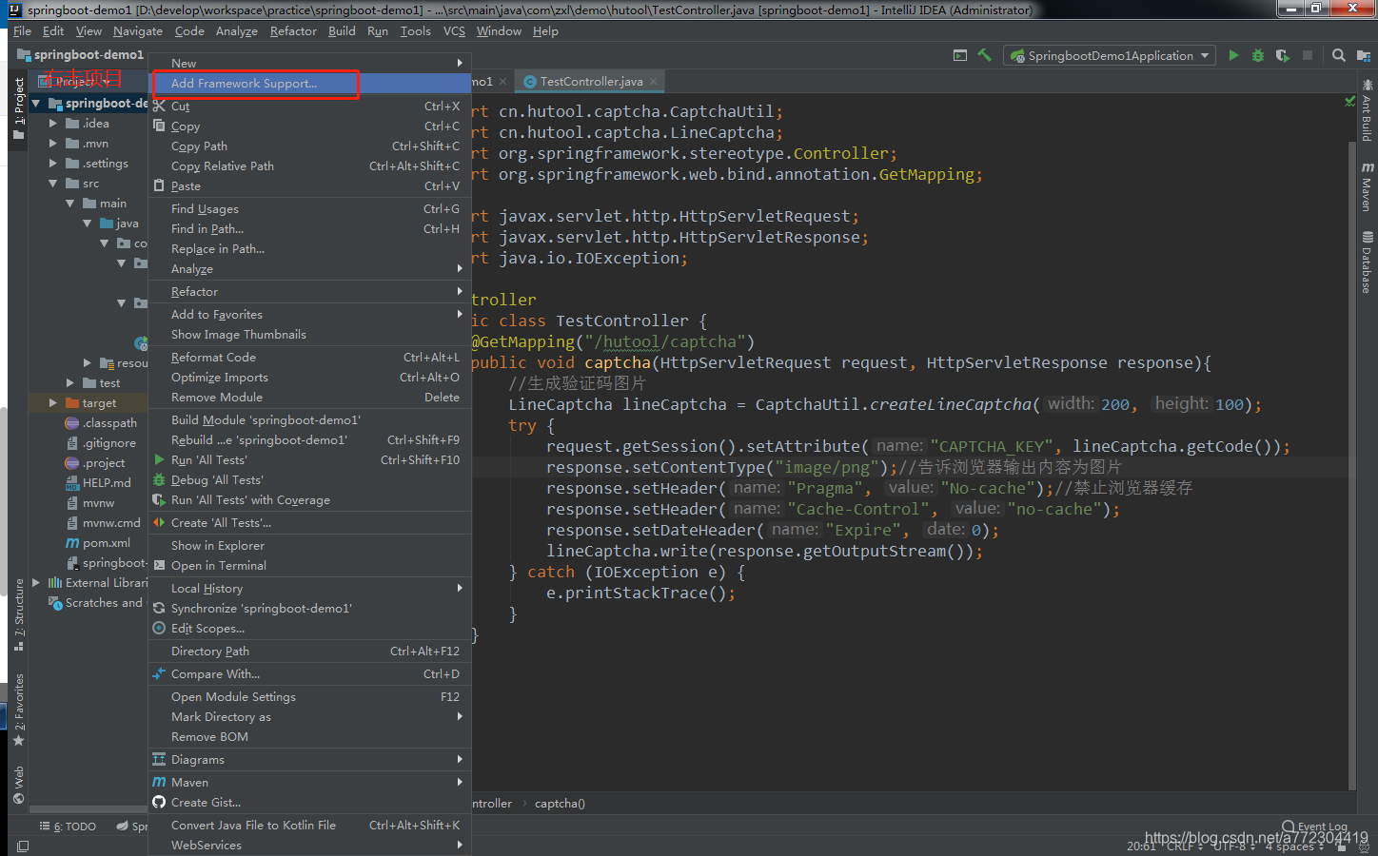The image size is (1378, 856).
Task: Open the Web tool window tab
Action: point(18,785)
